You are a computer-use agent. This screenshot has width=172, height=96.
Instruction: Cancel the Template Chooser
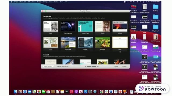[116, 66]
